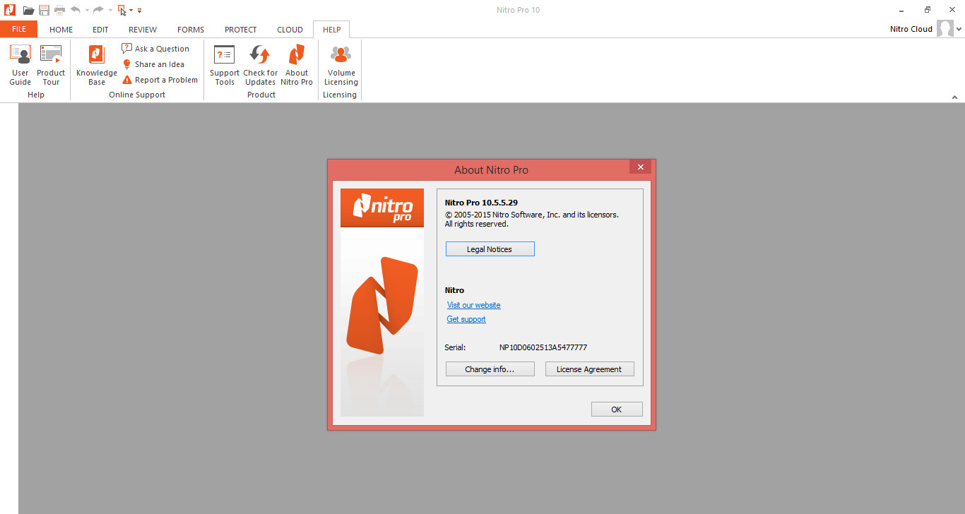Viewport: 965px width, 514px height.
Task: Collapse the ribbon with the chevron
Action: coord(954,97)
